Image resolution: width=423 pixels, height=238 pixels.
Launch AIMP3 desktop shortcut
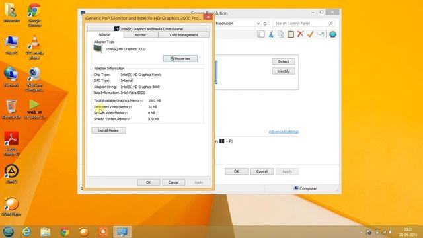point(11,174)
